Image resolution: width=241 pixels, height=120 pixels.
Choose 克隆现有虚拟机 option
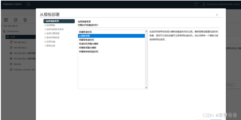click(111, 40)
